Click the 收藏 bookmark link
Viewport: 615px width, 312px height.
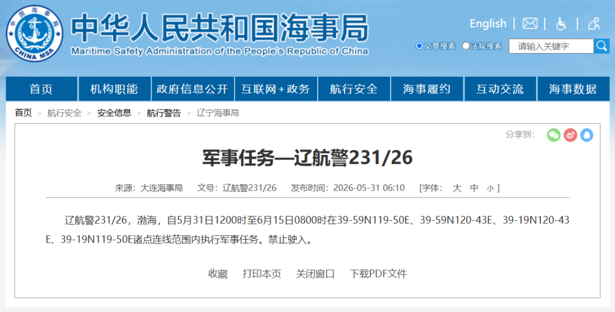point(218,274)
